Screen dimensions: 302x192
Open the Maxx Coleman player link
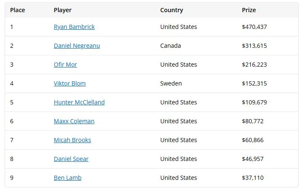pyautogui.click(x=74, y=121)
